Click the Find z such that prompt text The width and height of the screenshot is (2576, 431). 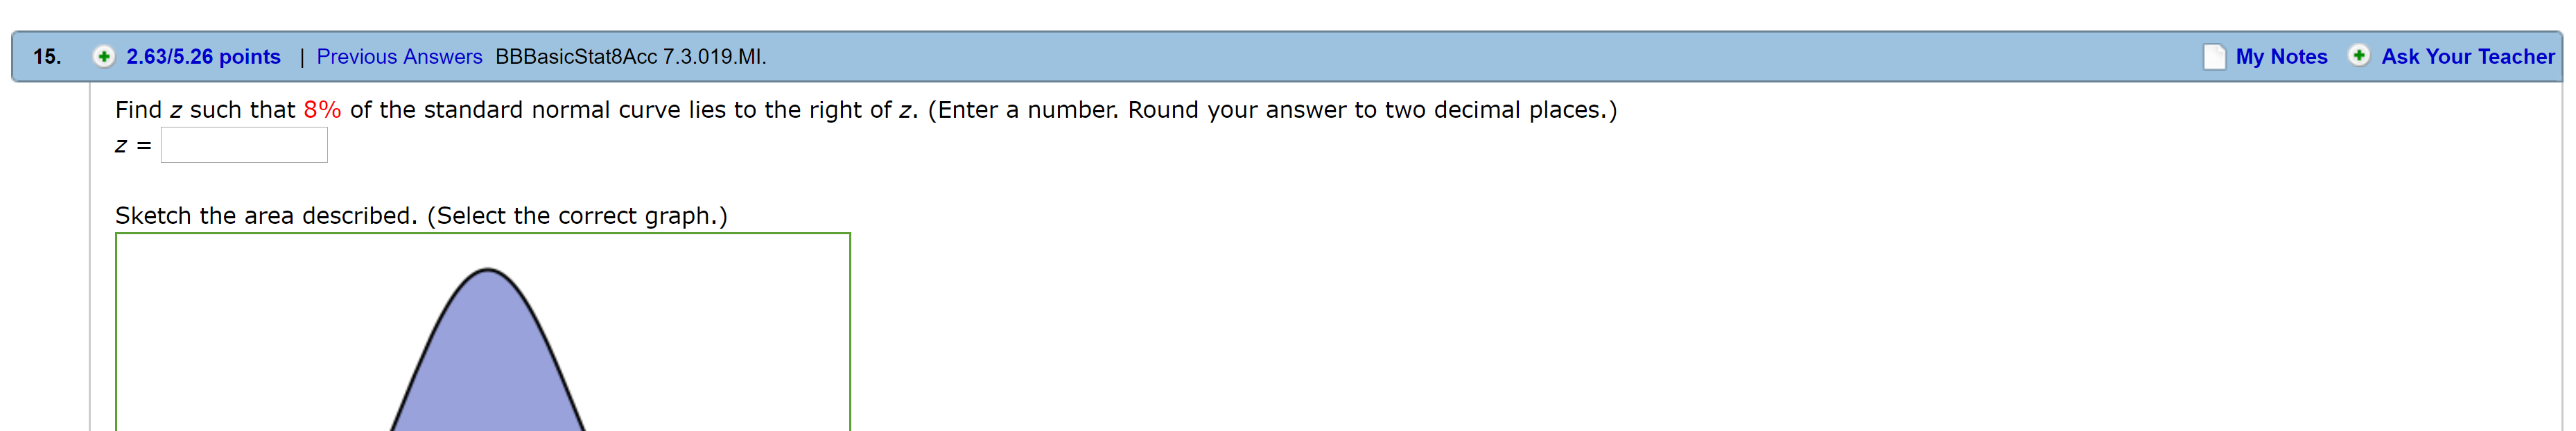pyautogui.click(x=205, y=110)
